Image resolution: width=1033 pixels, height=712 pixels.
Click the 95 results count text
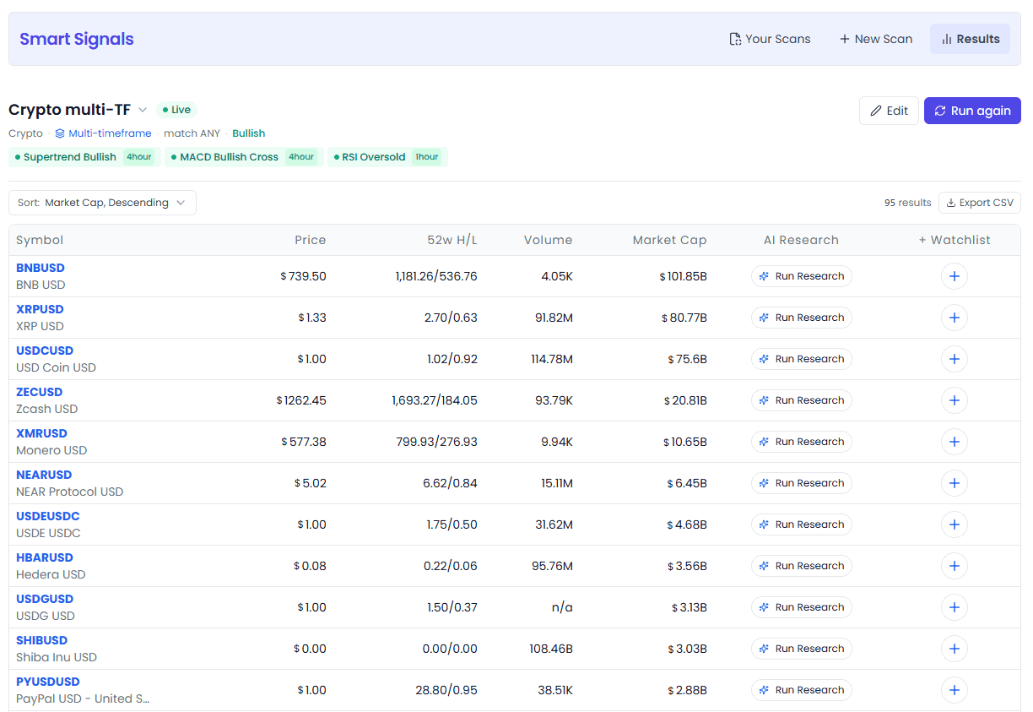908,203
